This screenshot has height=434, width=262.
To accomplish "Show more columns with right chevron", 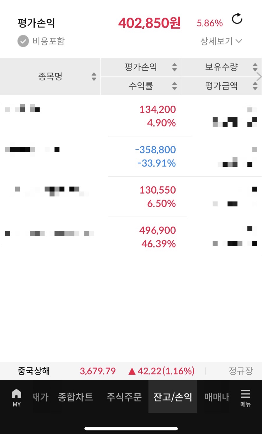I will pos(259,77).
